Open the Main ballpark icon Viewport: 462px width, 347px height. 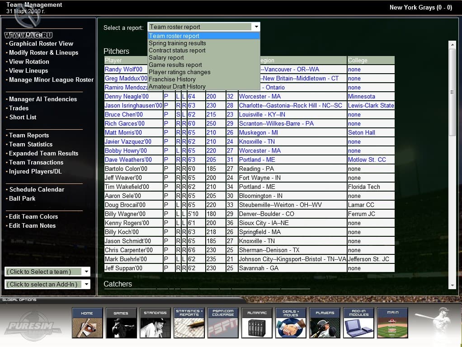click(392, 323)
